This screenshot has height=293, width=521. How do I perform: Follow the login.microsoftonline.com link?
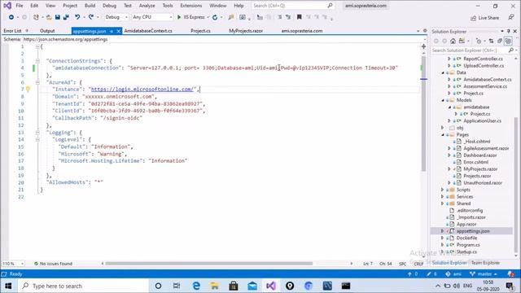coord(142,89)
